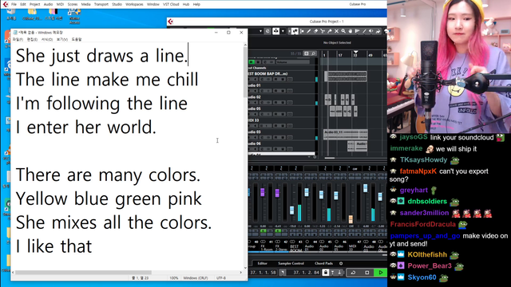Select the Zoom magnifier tool in Cubase

343,31
